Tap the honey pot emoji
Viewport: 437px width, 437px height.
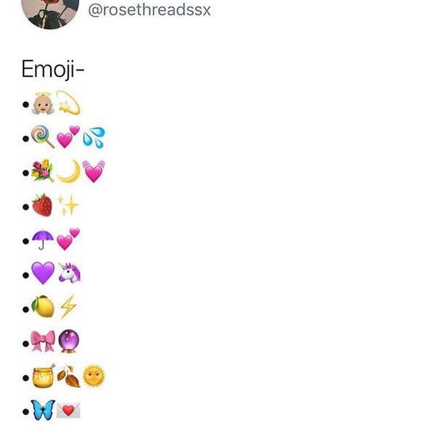tap(42, 377)
